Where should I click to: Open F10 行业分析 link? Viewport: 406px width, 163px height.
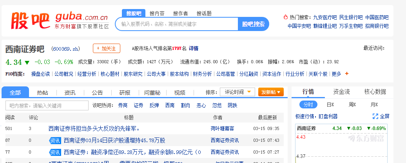click(295, 74)
